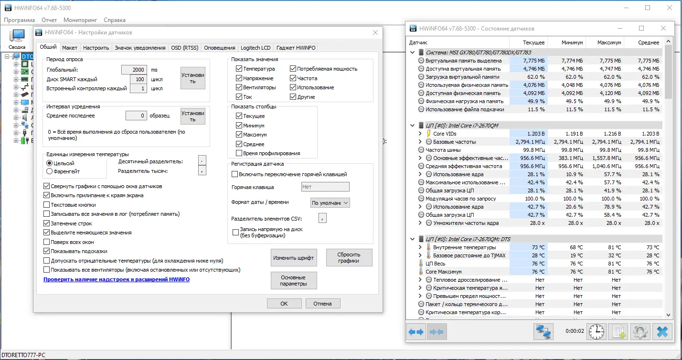Image resolution: width=682 pixels, height=360 pixels.
Task: Open the OSD (RTSS) tab
Action: point(184,48)
